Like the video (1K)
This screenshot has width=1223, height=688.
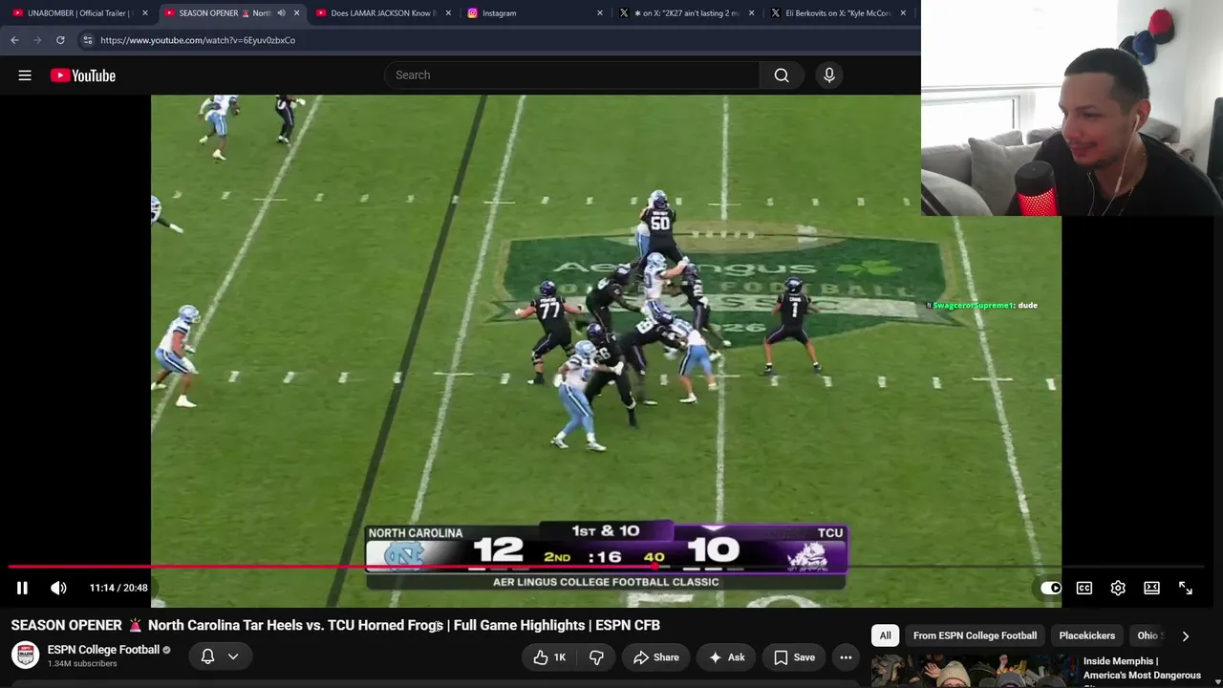click(x=550, y=657)
